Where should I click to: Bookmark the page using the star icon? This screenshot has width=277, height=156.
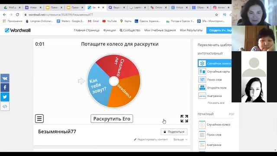[x=216, y=15]
